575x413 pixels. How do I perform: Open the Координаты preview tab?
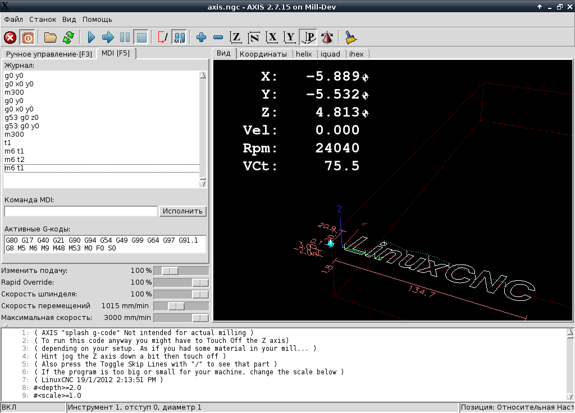pos(263,54)
